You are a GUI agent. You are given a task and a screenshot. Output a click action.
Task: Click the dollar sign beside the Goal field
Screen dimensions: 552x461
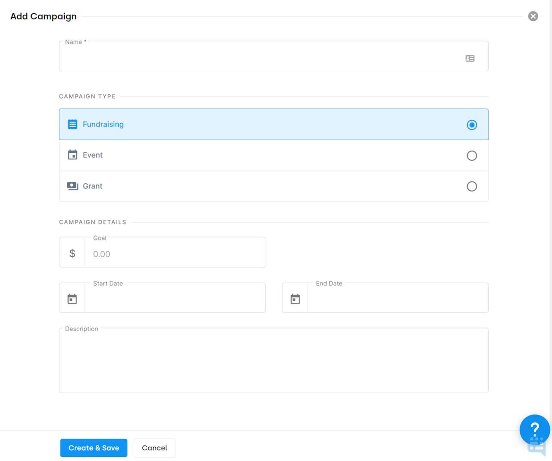(x=72, y=253)
